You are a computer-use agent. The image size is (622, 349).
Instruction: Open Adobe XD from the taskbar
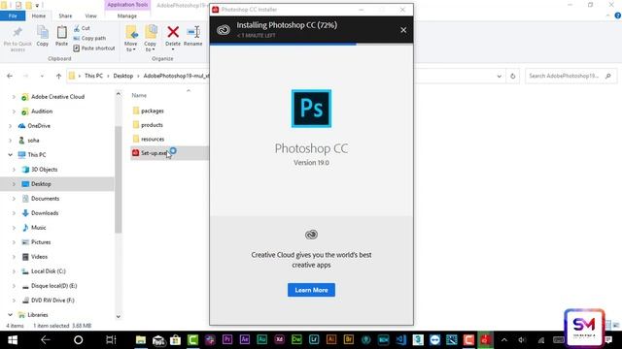coord(279,339)
